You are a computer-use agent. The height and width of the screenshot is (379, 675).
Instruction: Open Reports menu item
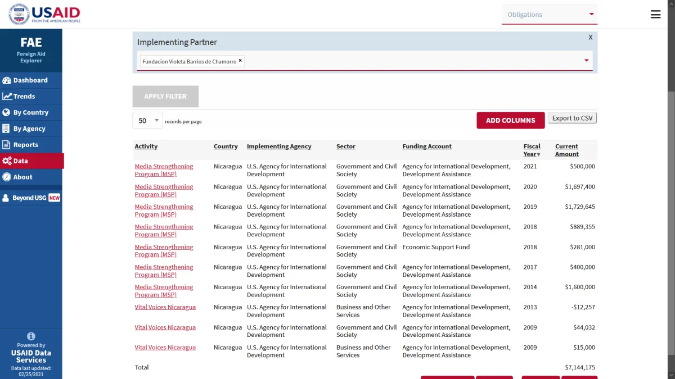point(31,145)
